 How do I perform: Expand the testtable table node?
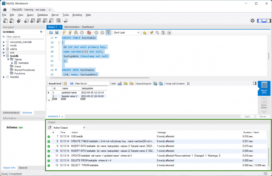coord(12,63)
